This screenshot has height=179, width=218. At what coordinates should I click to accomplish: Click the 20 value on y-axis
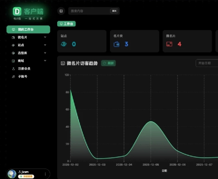[67, 144]
